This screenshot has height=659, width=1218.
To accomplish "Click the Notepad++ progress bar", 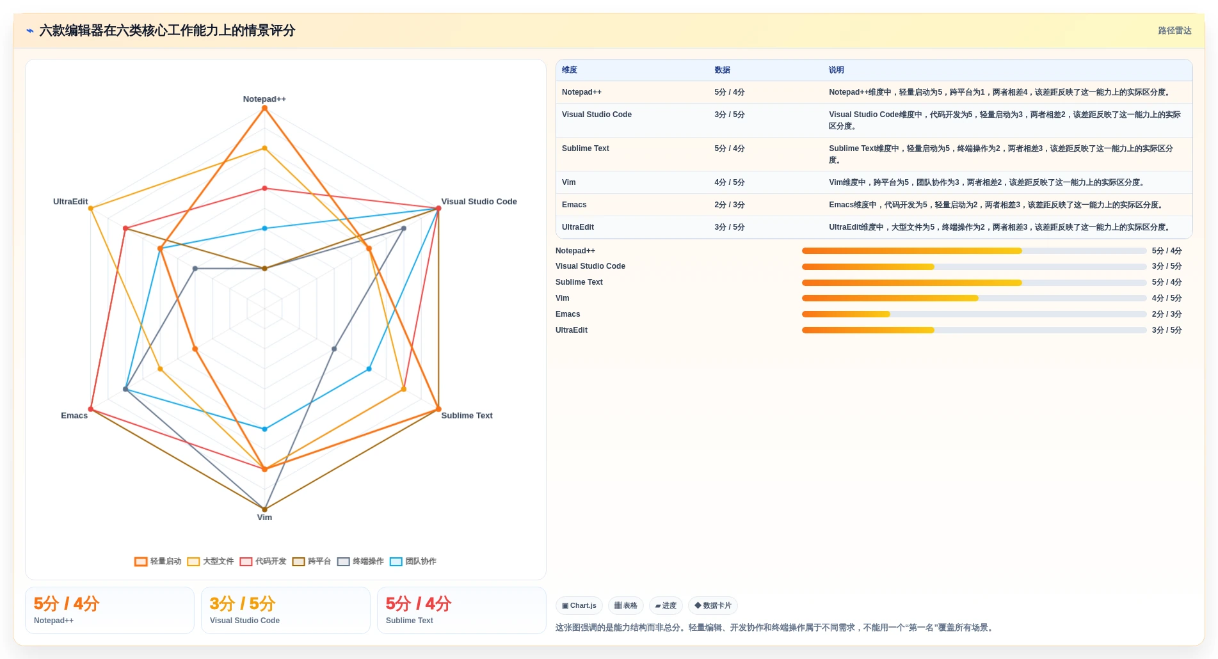I will click(974, 251).
